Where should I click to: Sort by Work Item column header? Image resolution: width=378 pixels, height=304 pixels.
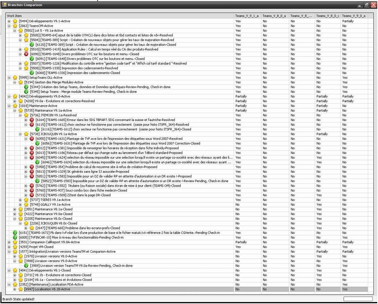click(120, 16)
